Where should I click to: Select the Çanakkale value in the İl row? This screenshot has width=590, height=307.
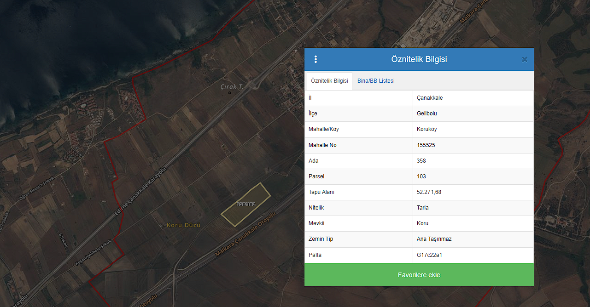pos(430,98)
